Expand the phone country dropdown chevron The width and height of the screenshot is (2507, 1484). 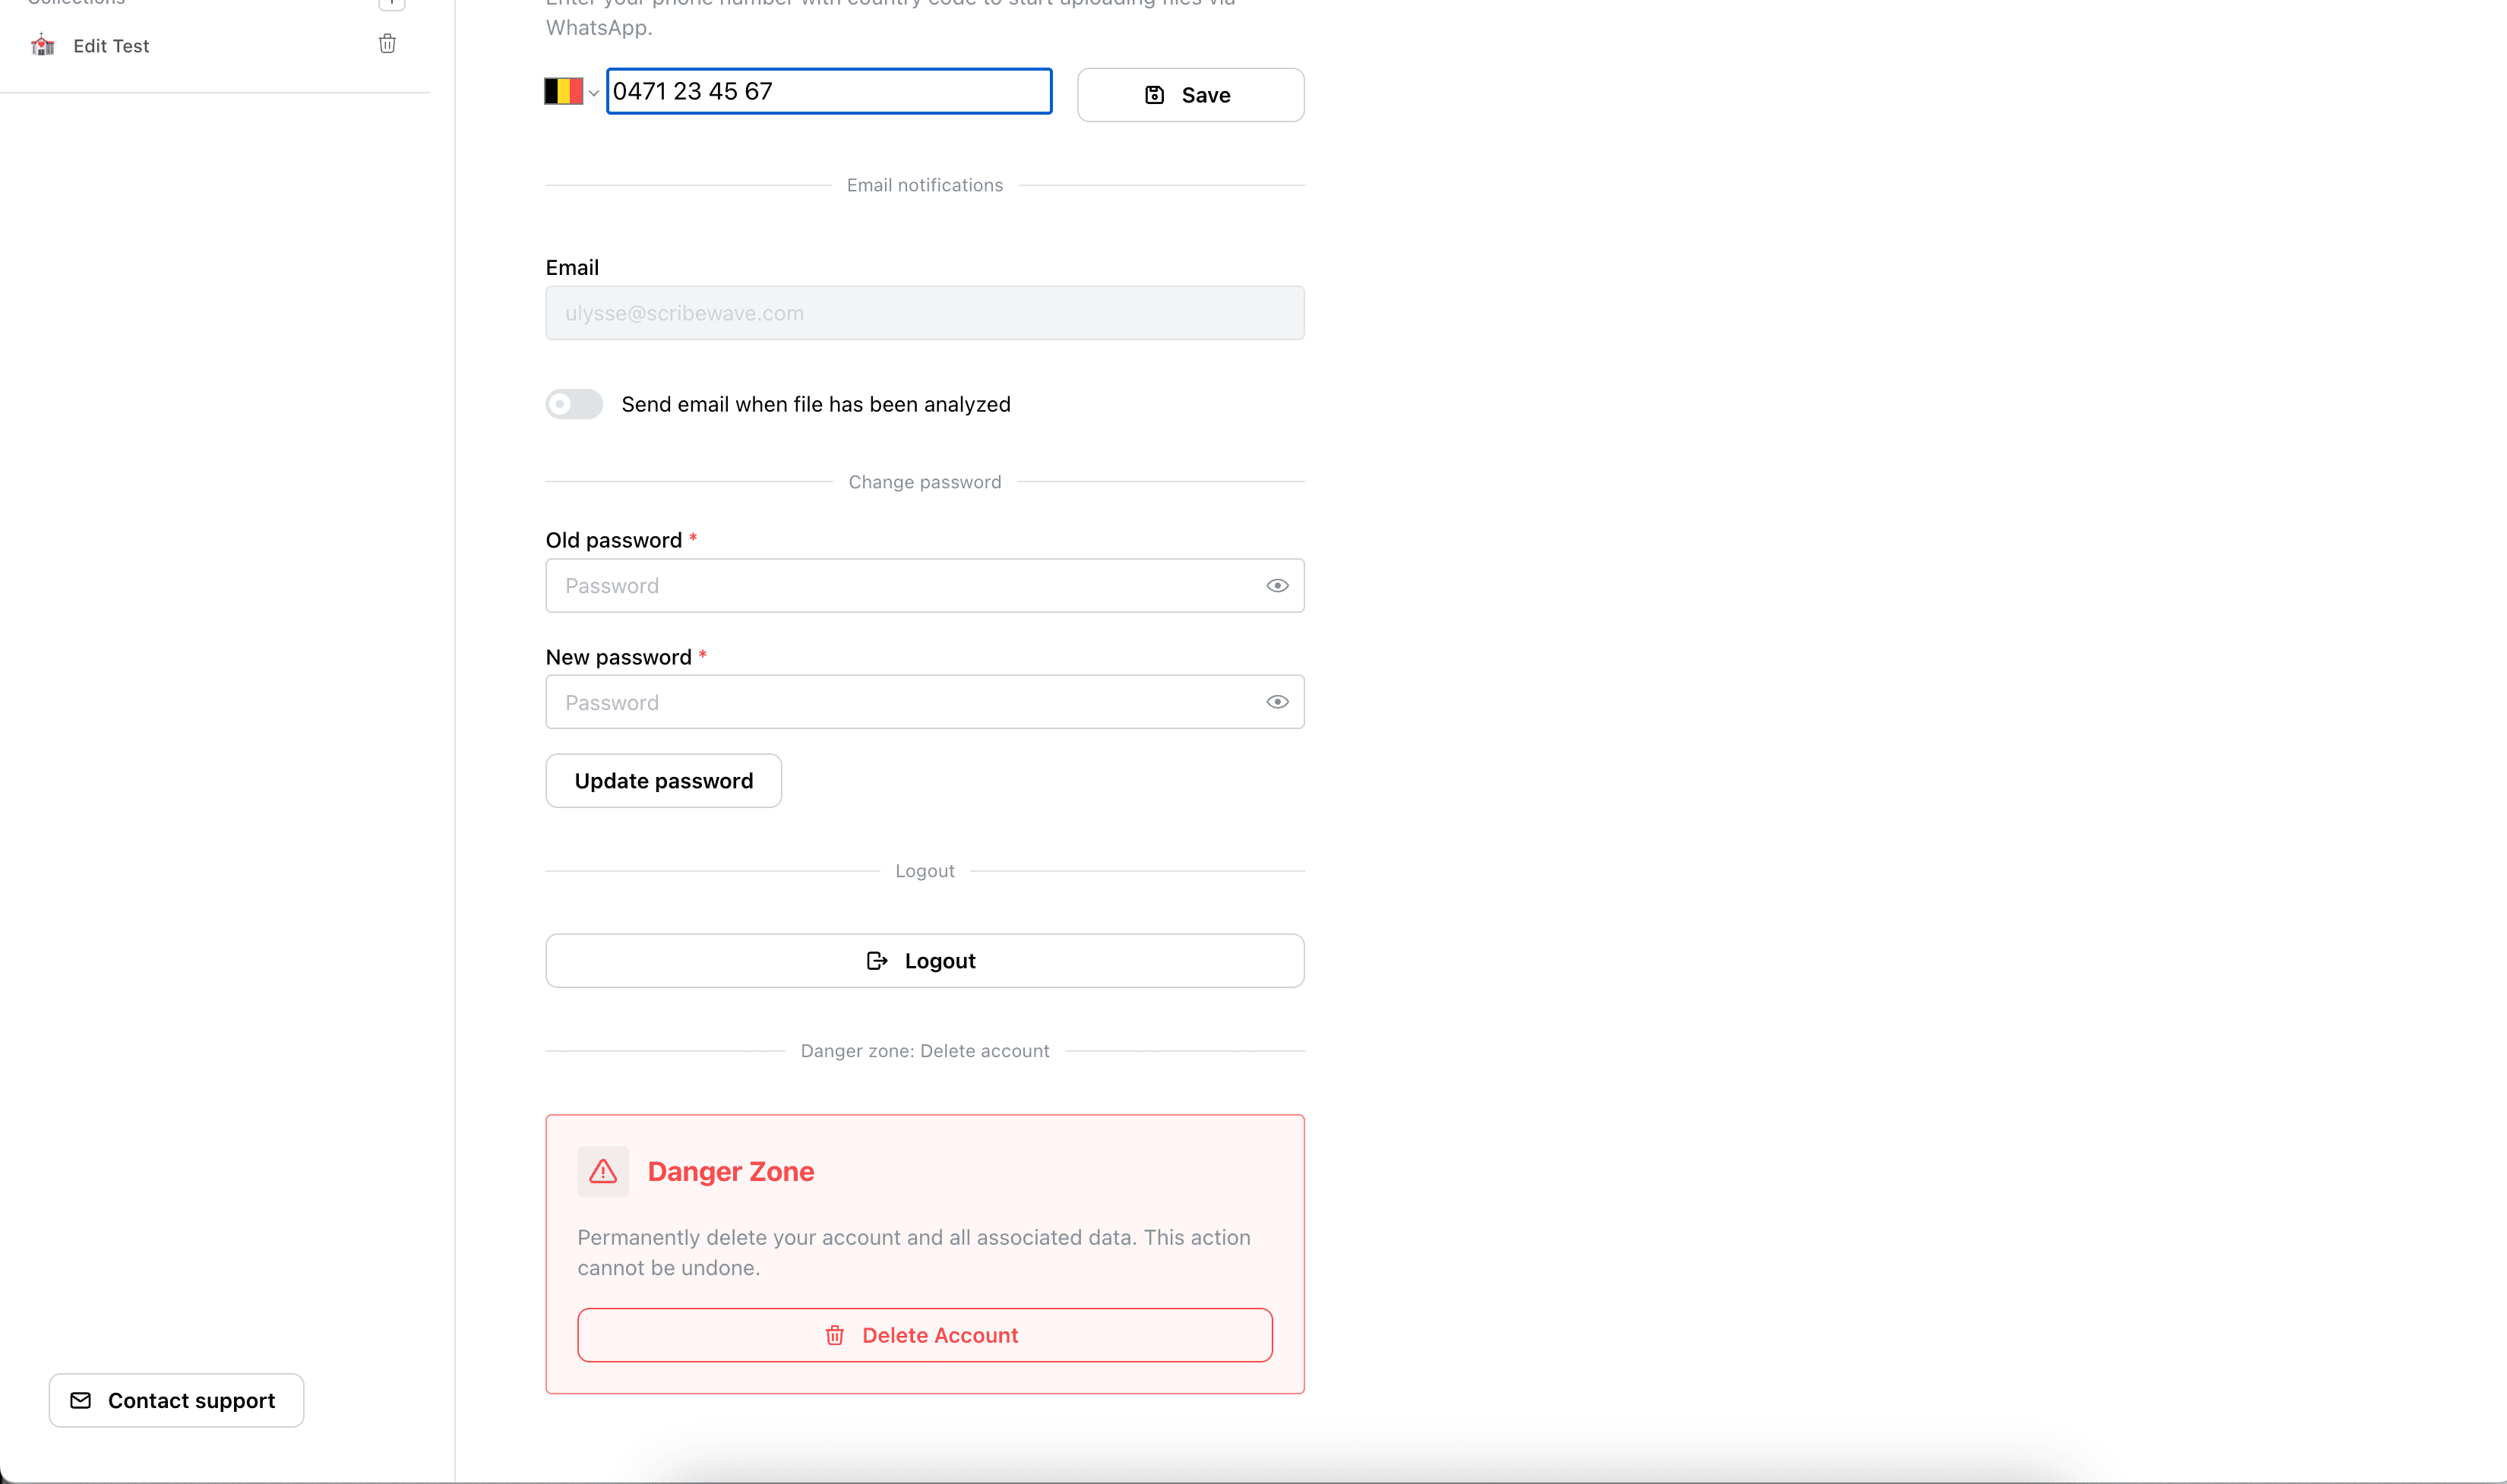click(595, 92)
